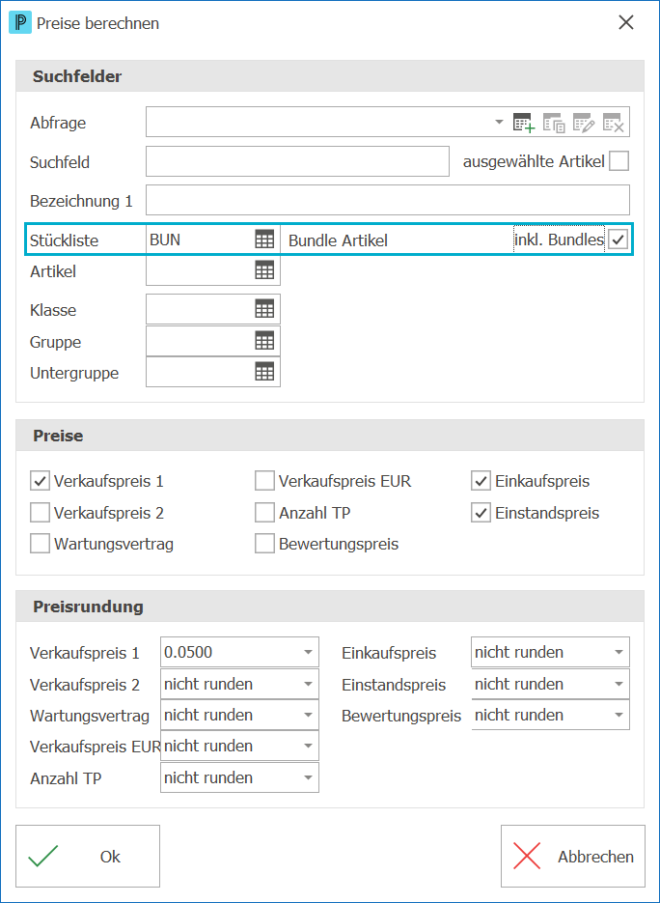Open the Verkaufspreis 2 rounding dropdown
660x903 pixels.
click(x=239, y=684)
